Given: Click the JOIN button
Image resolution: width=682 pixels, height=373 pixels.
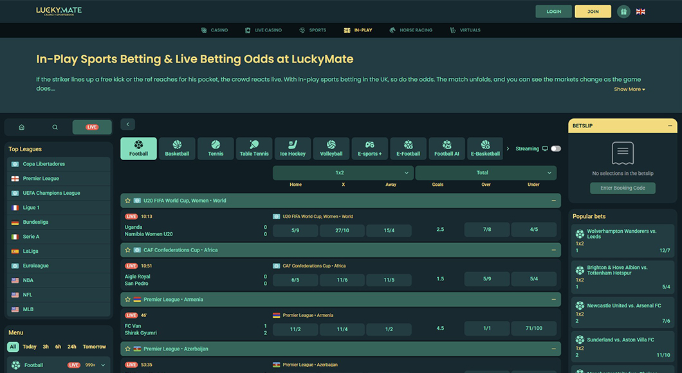Looking at the screenshot, I should click(593, 11).
